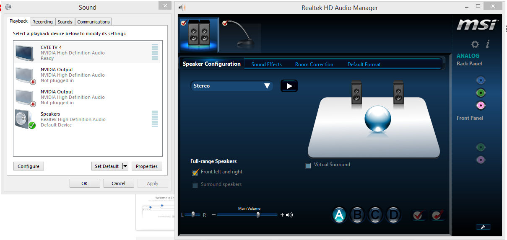Screen dimensions: 507x240
Task: Select the Speakers Realtek default device
Action: click(87, 119)
